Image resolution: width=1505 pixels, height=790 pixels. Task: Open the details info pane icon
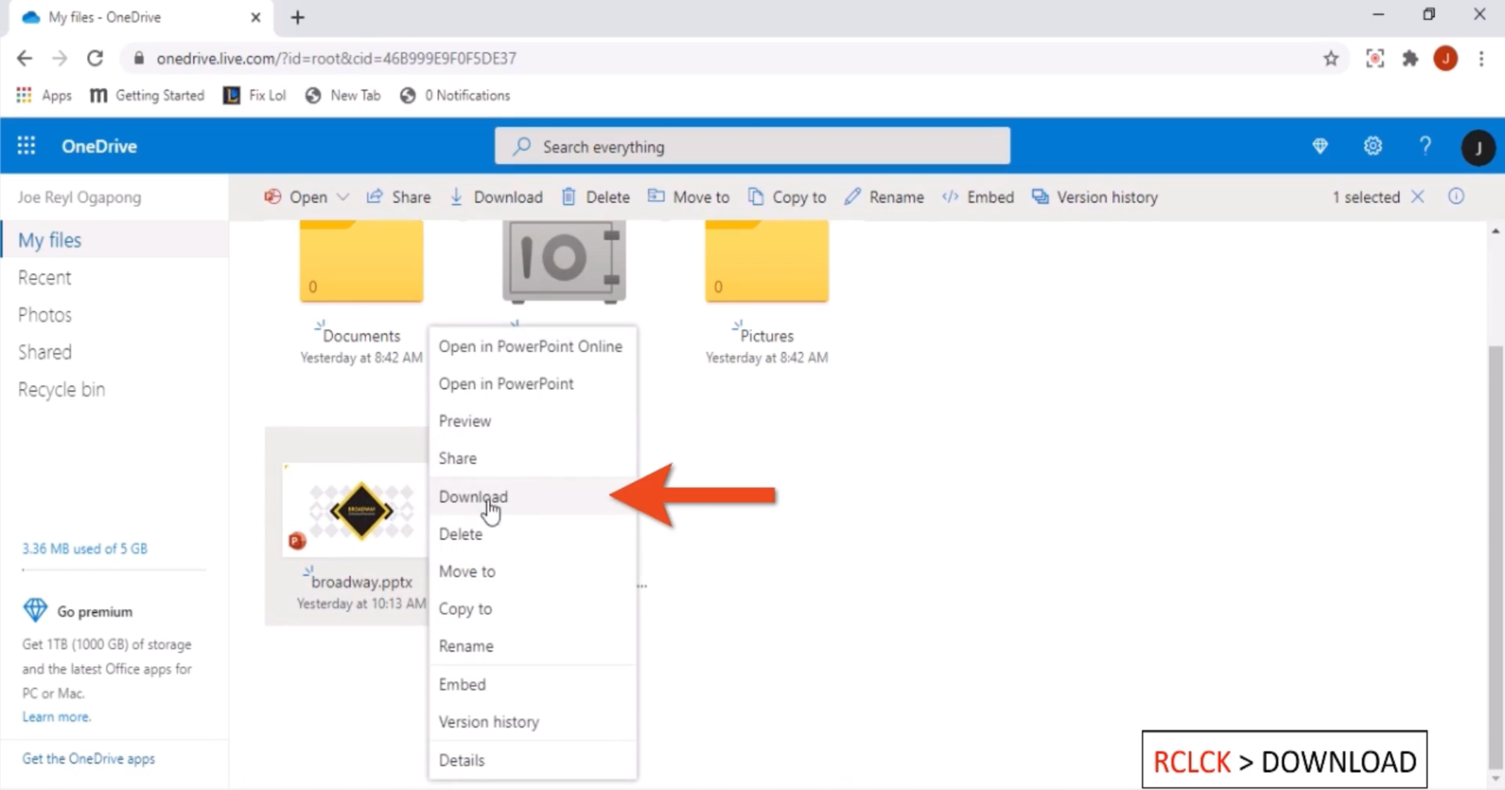1456,197
